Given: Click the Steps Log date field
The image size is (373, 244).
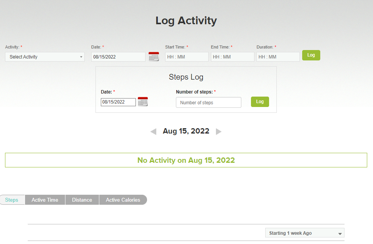Looking at the screenshot, I should click(118, 102).
